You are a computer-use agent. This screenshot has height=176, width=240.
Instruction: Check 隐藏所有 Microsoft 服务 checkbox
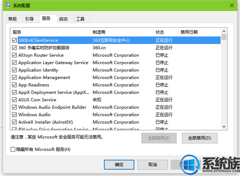click(x=13, y=149)
